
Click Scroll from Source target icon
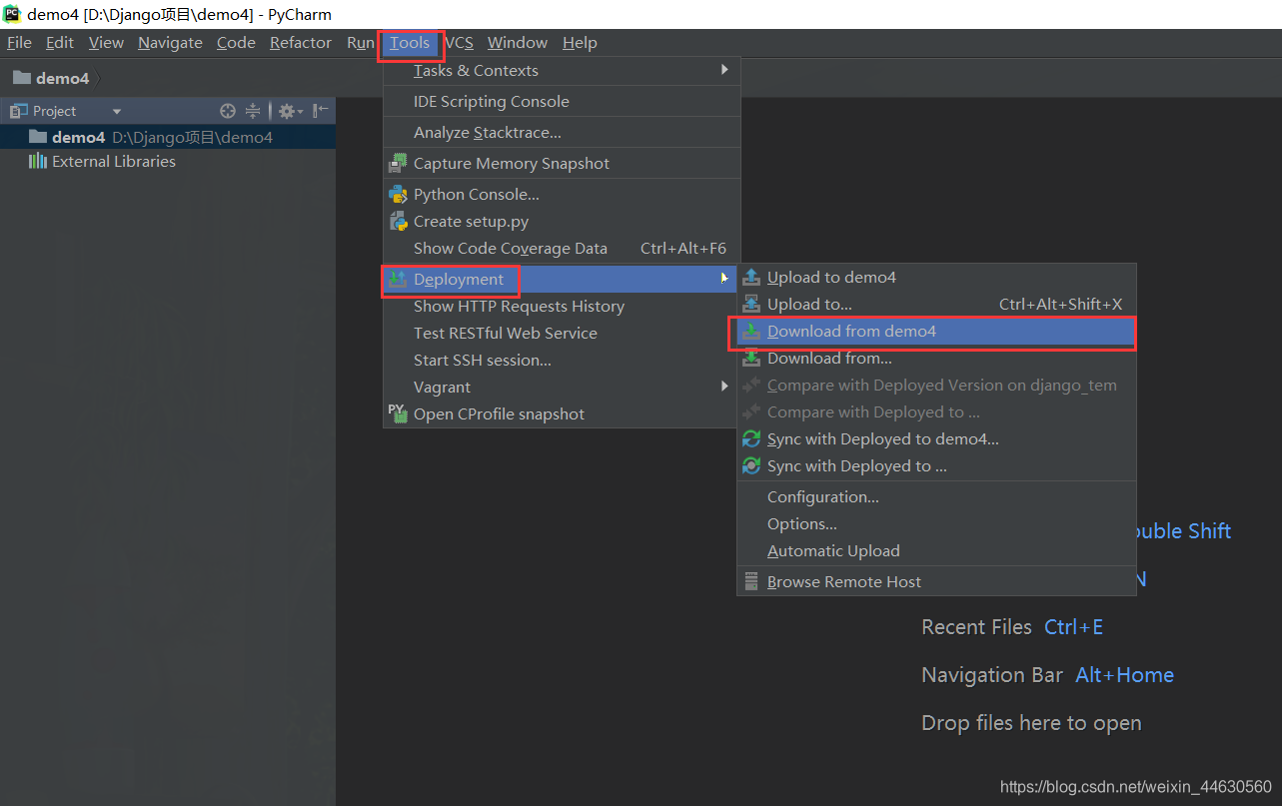point(228,111)
